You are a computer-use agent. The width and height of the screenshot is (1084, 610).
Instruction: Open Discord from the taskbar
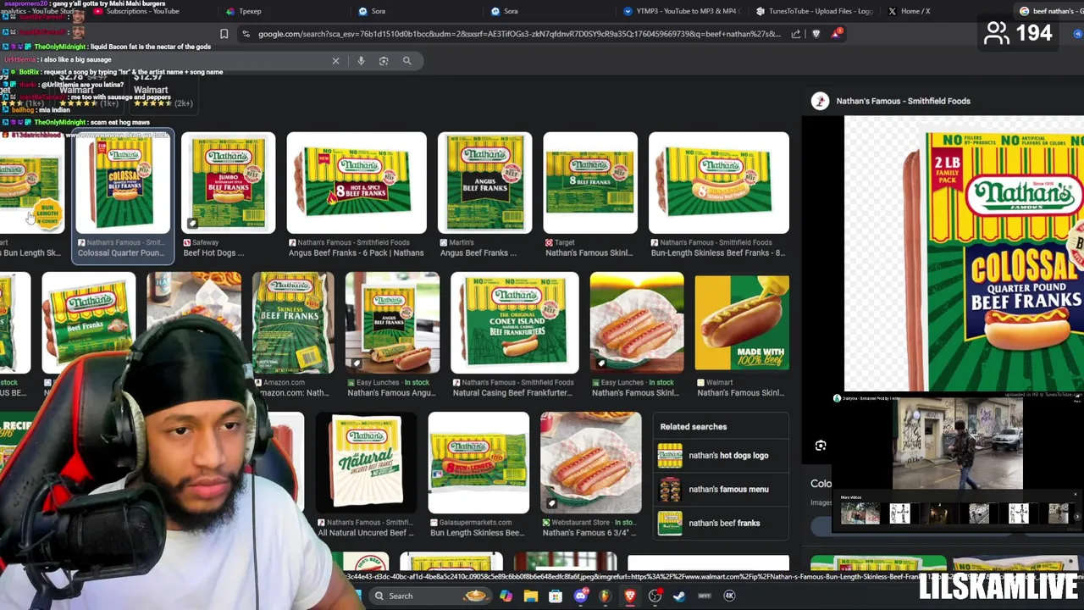click(580, 596)
